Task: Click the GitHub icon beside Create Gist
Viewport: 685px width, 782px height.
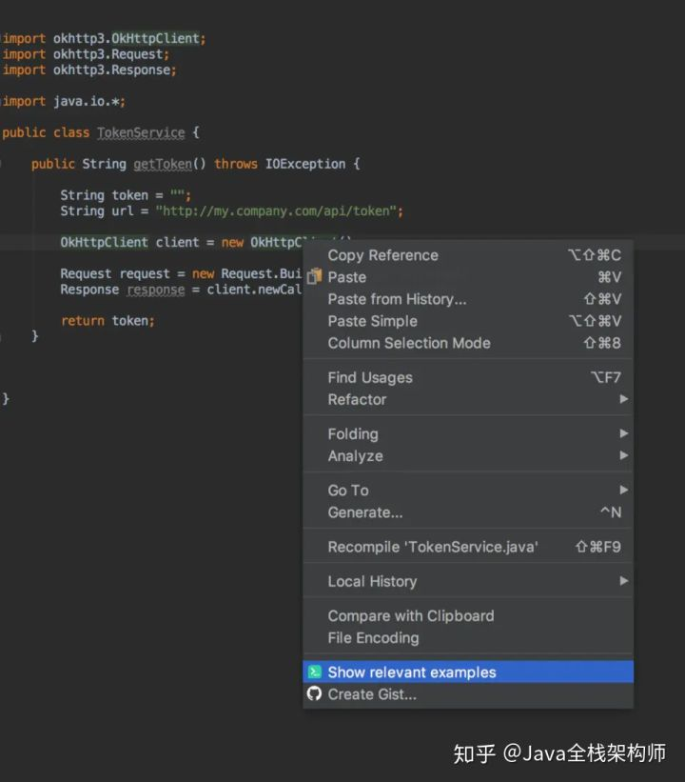Action: [314, 693]
